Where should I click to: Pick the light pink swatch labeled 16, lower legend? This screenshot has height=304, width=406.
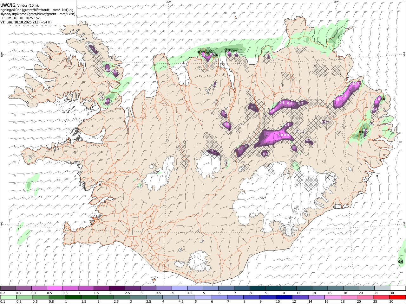click(332, 297)
